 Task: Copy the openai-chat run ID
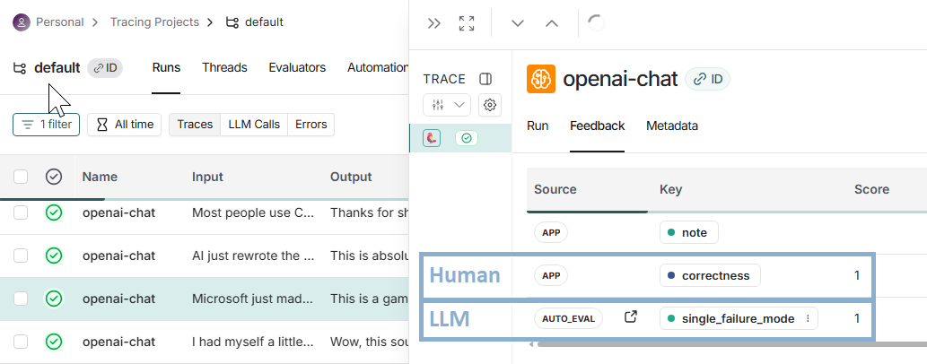707,79
